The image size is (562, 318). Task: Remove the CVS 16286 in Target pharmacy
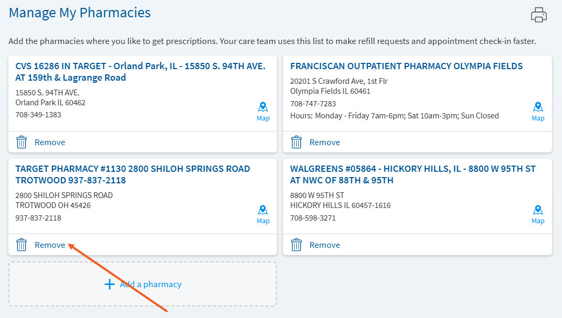click(x=50, y=142)
